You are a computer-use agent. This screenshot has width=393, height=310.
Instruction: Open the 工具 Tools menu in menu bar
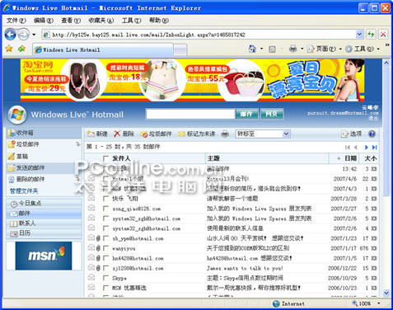point(132,21)
